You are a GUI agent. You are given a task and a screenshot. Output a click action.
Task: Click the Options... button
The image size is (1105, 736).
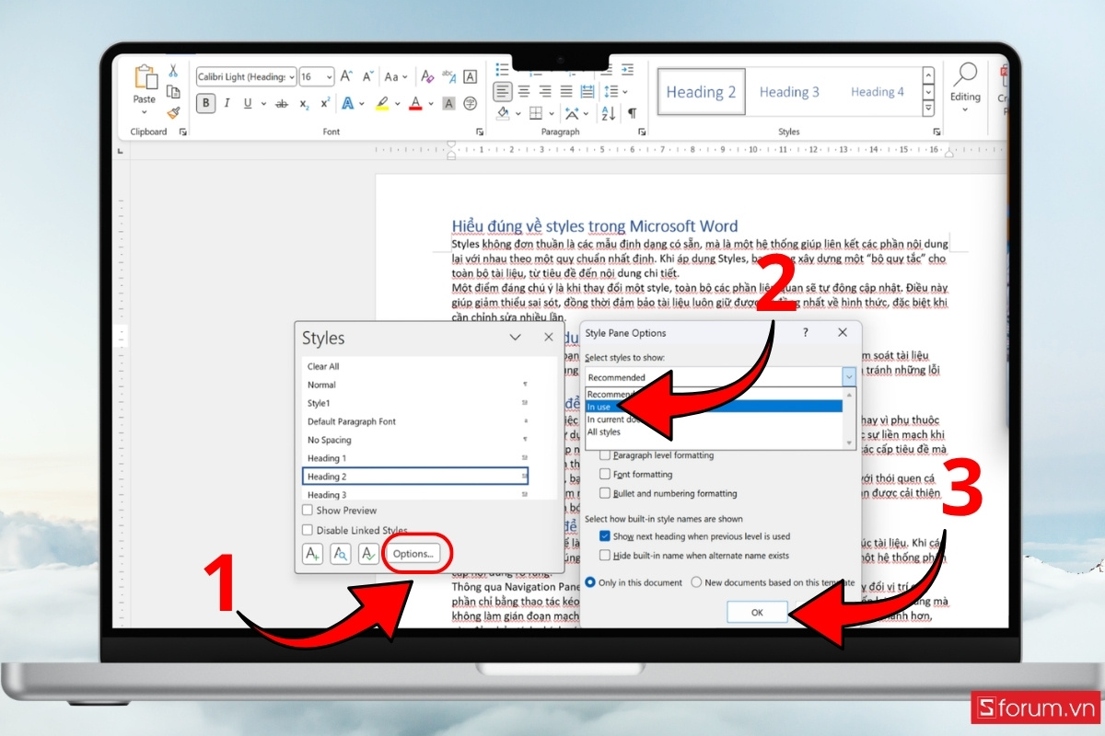(x=413, y=554)
